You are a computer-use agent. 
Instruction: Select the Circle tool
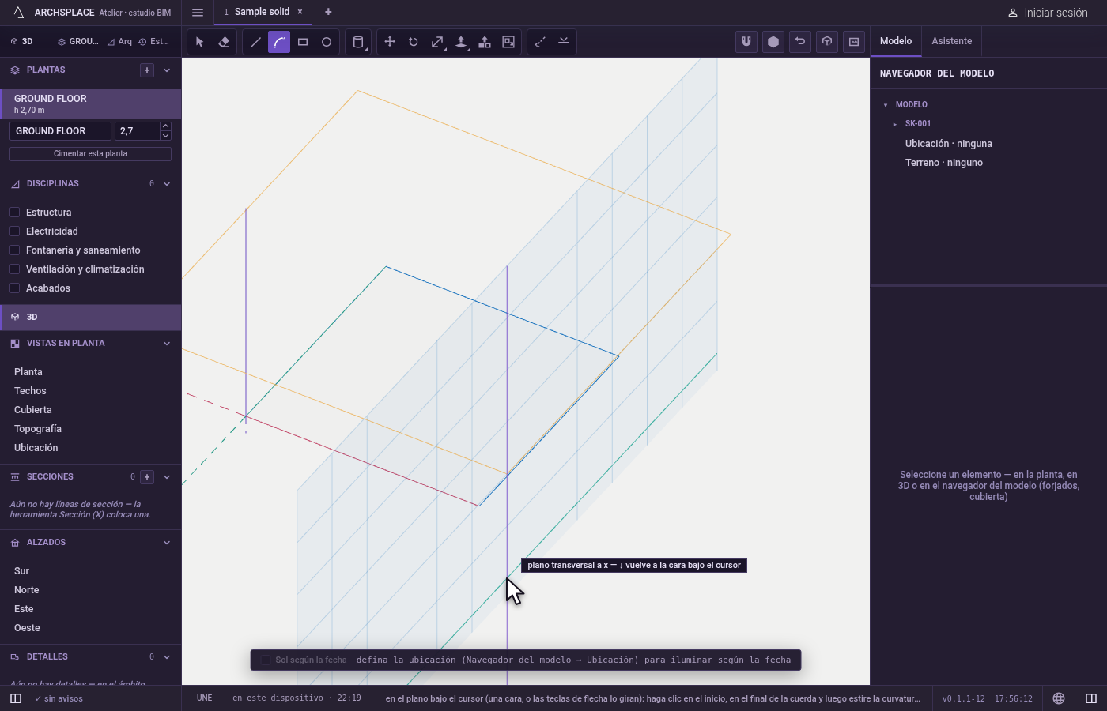coord(327,42)
